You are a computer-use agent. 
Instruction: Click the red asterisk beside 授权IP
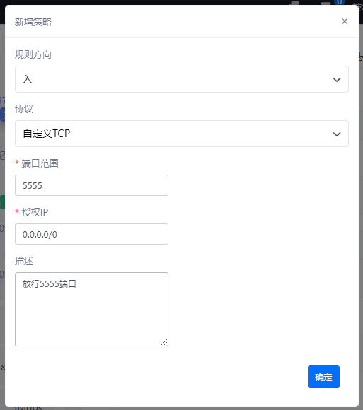[x=17, y=211]
